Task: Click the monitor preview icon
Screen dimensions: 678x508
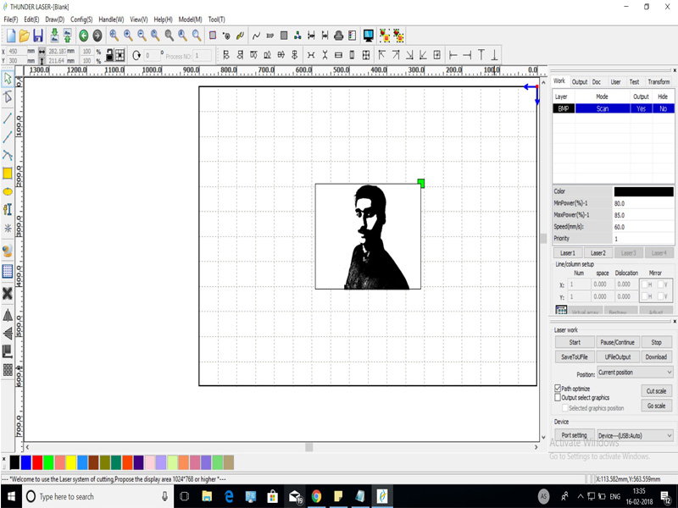Action: (368, 36)
